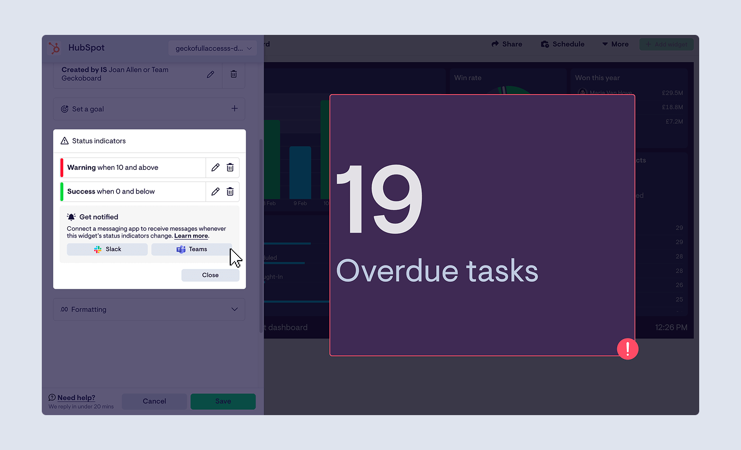Edit the Success status indicator
Image resolution: width=741 pixels, height=450 pixels.
(215, 191)
